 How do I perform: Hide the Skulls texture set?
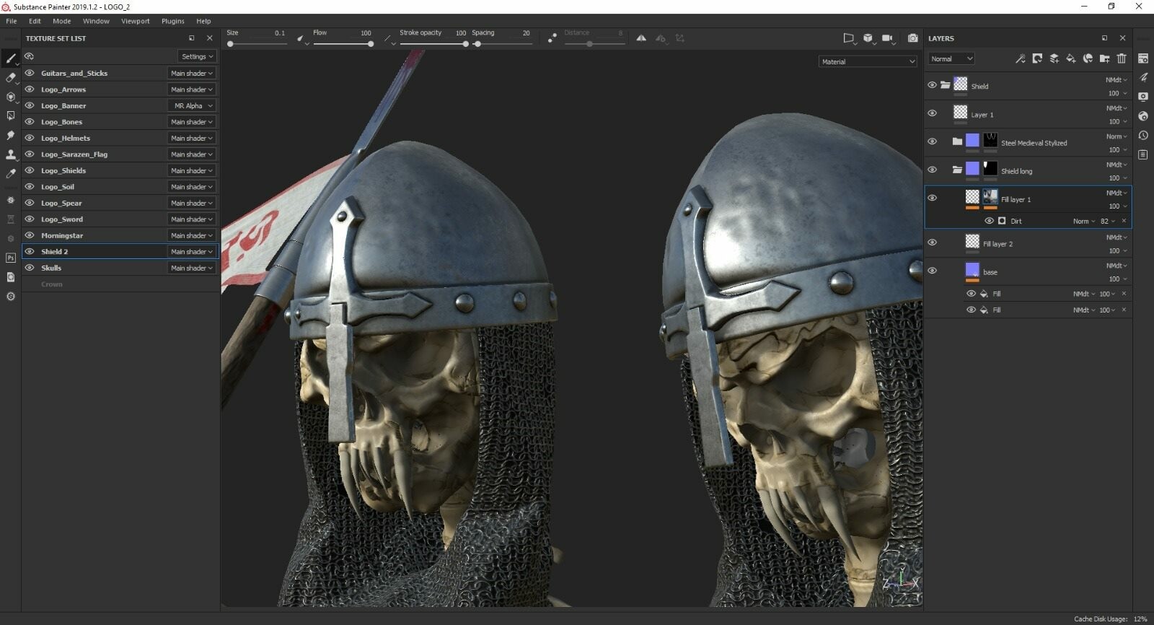click(x=30, y=268)
